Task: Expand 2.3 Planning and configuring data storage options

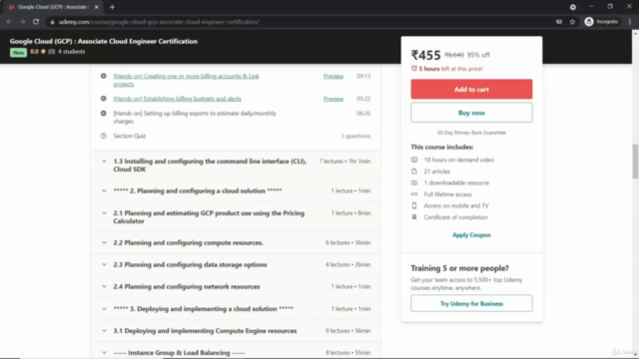Action: [236, 264]
